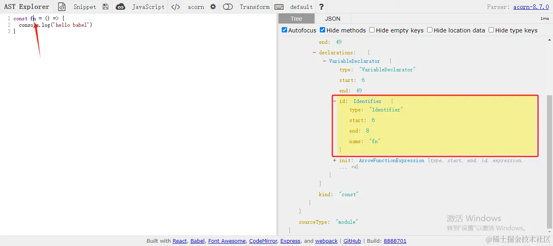Open the JavaScript language menu
553x246 pixels.
click(148, 7)
